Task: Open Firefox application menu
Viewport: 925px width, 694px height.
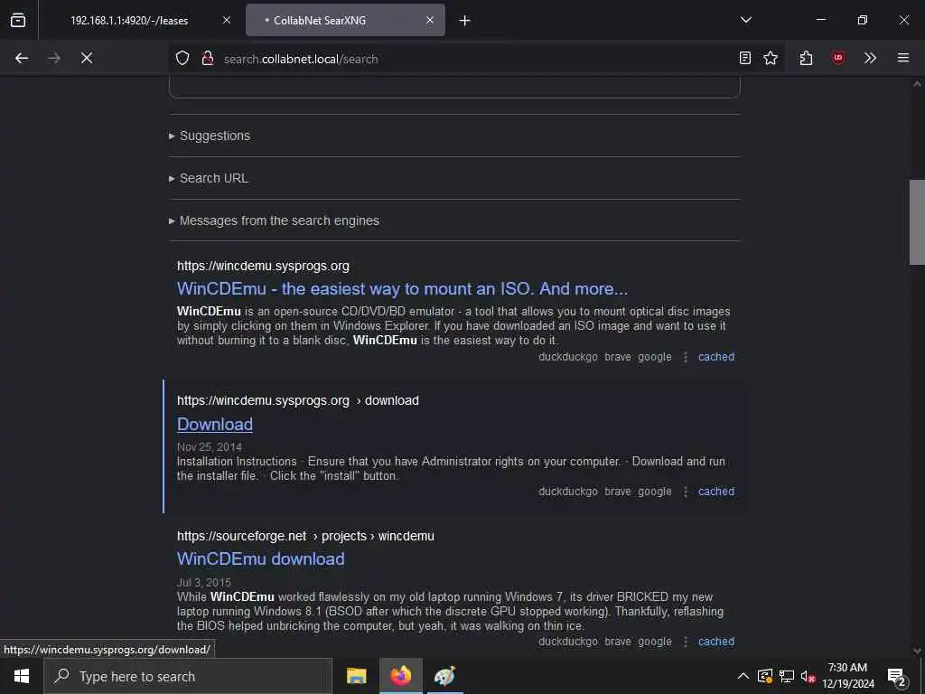Action: pyautogui.click(x=903, y=58)
